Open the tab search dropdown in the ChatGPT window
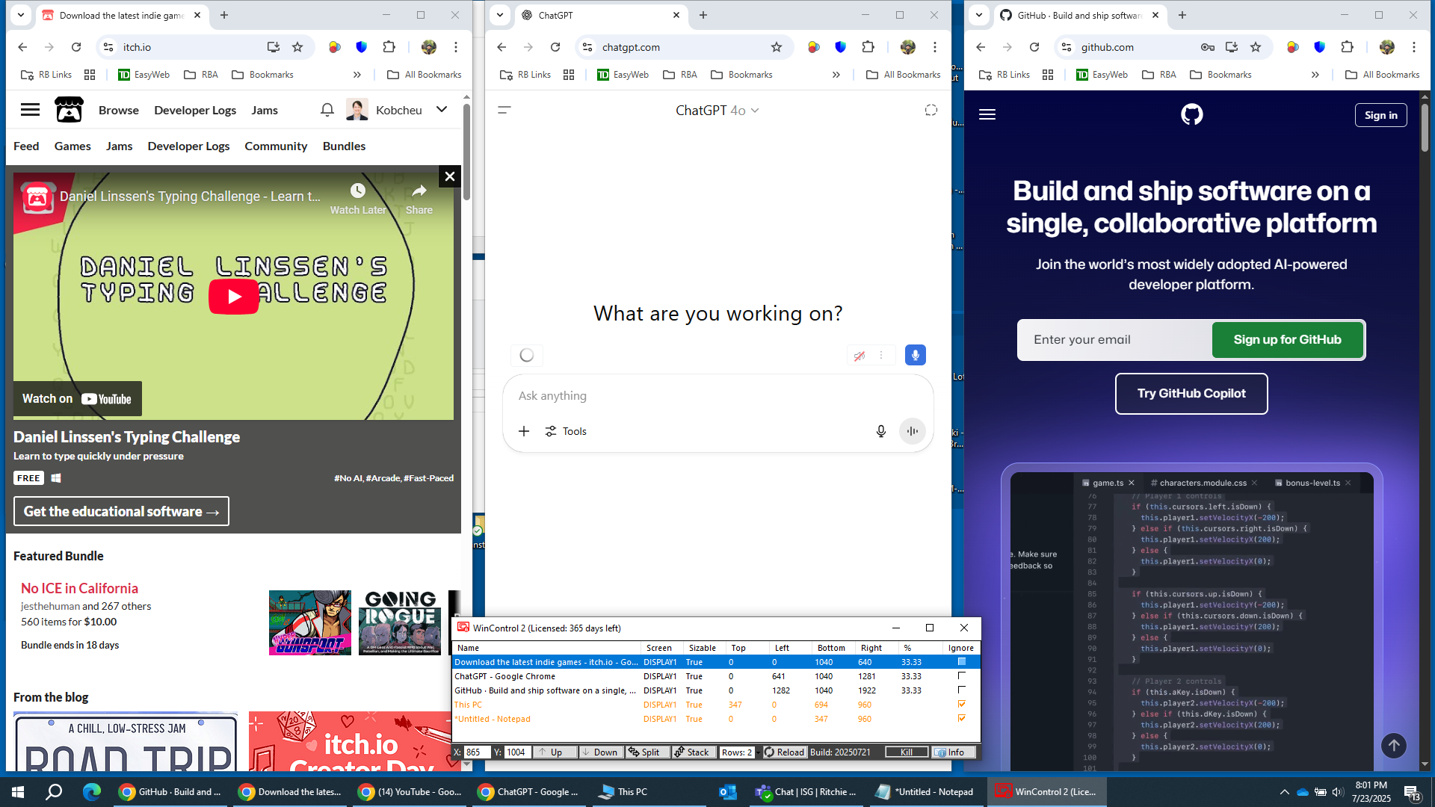The width and height of the screenshot is (1435, 807). (x=500, y=15)
